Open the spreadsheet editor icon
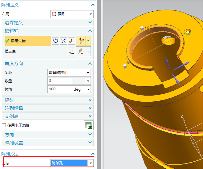 pyautogui.click(x=89, y=125)
